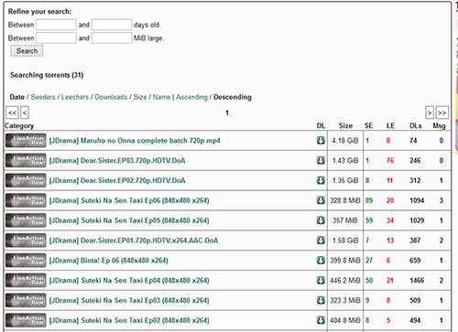
Task: Download Suteki Na Sen Taxi Ep03 torrent icon
Action: point(321,300)
